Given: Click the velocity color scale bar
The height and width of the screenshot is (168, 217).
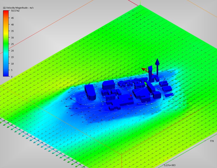Looking at the screenshot, I should 6,43.
